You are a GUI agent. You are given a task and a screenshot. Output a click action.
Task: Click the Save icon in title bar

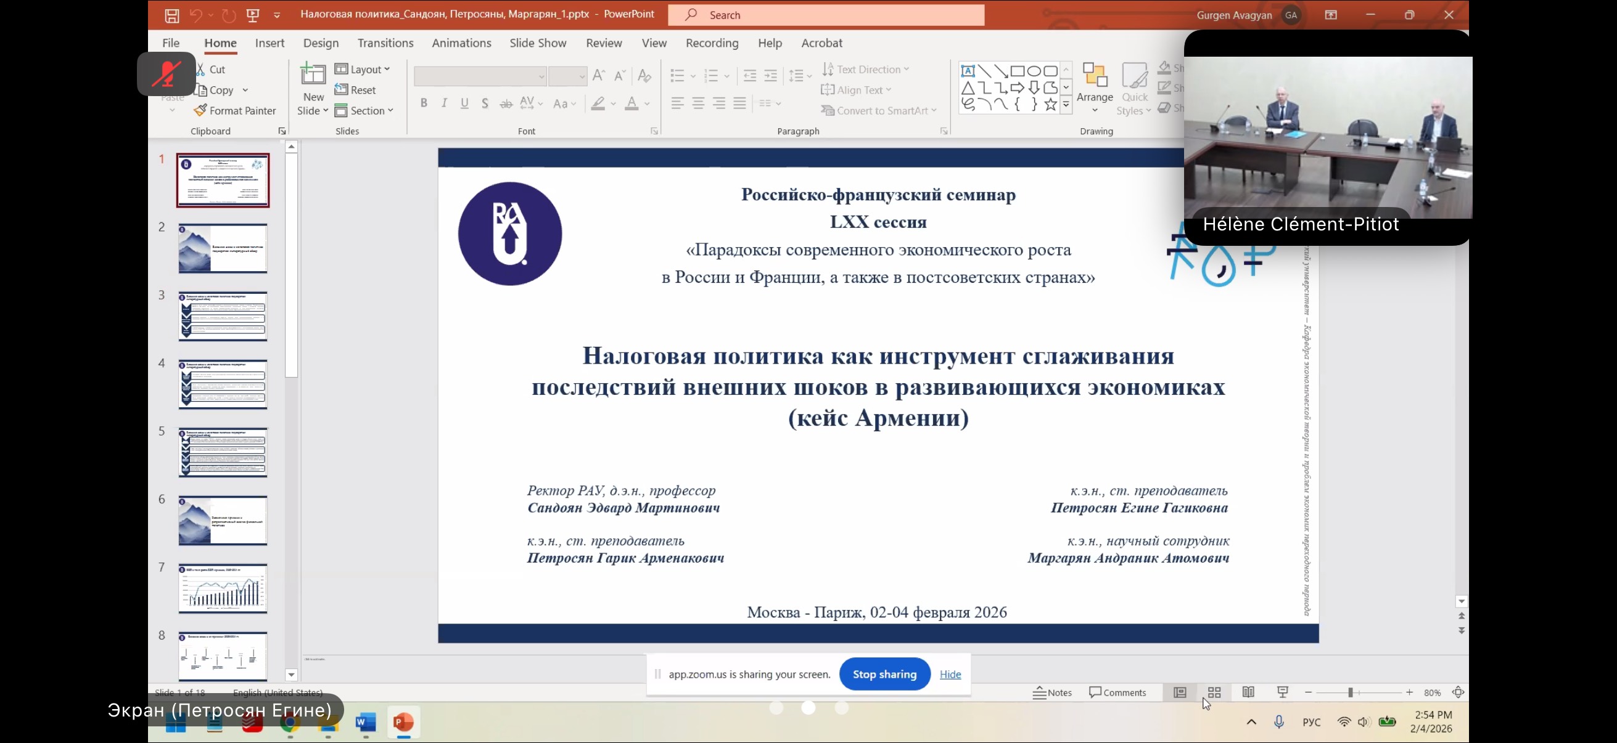click(x=171, y=15)
